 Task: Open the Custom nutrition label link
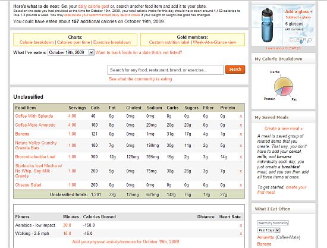click(169, 42)
